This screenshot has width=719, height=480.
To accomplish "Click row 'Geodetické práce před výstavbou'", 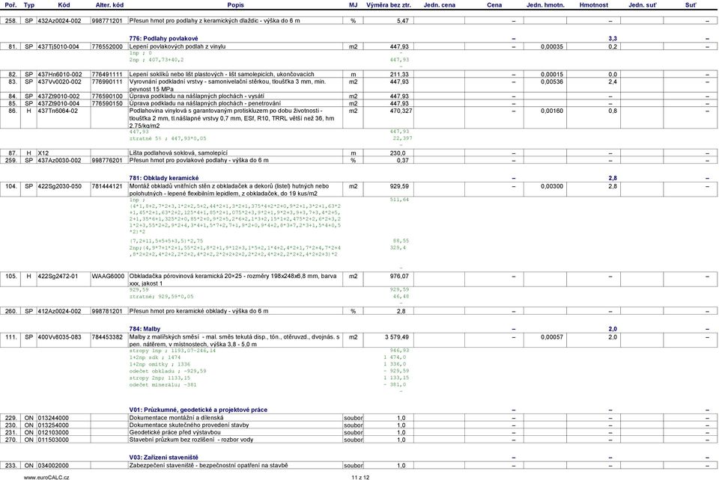I will click(359, 432).
